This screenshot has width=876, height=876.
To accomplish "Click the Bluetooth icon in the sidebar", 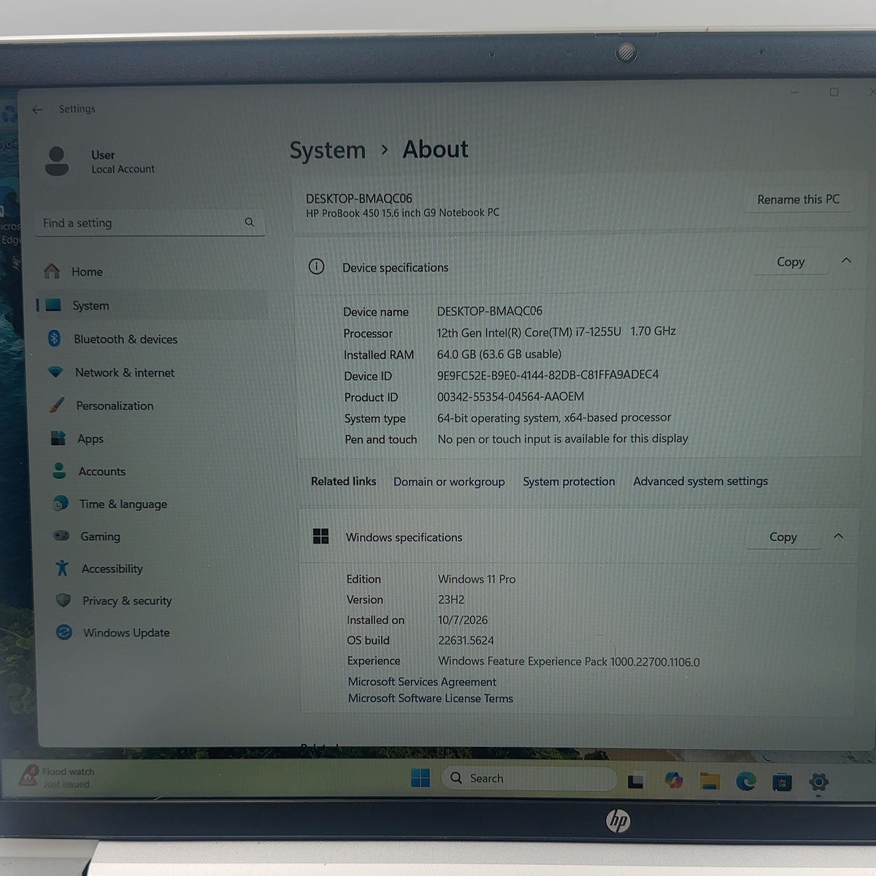I will coord(54,339).
